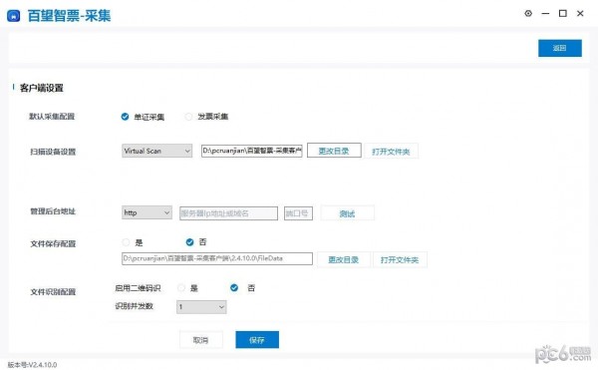Screen dimensions: 598x370
Task: Click the 客户端设置 section heading
Action: (42, 88)
